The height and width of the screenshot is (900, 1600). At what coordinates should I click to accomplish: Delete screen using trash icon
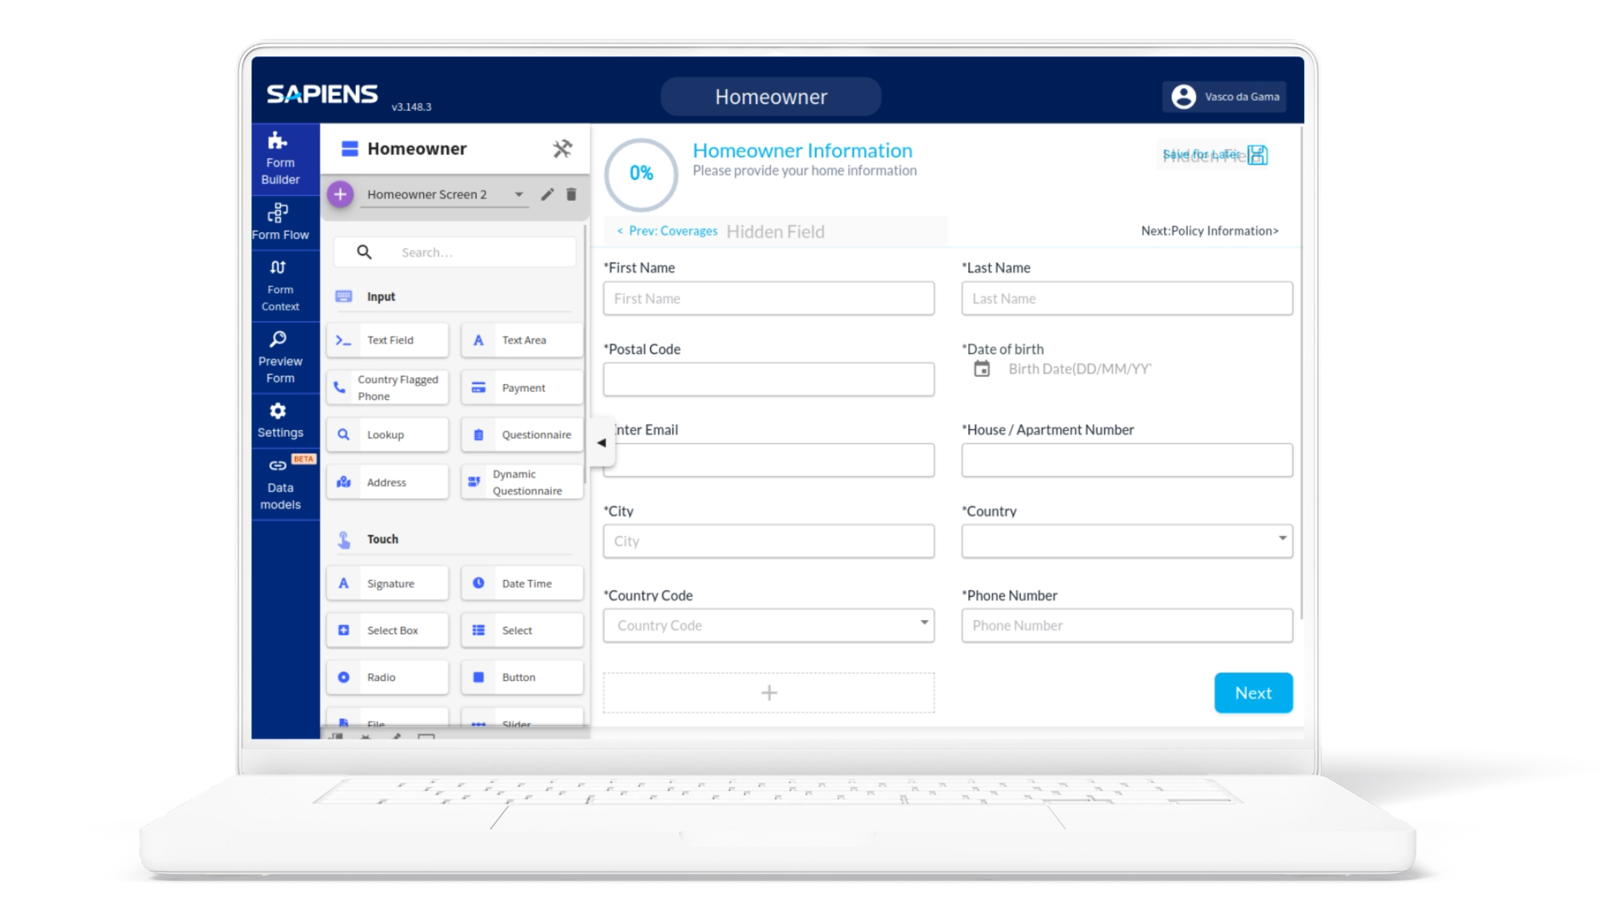click(x=571, y=195)
